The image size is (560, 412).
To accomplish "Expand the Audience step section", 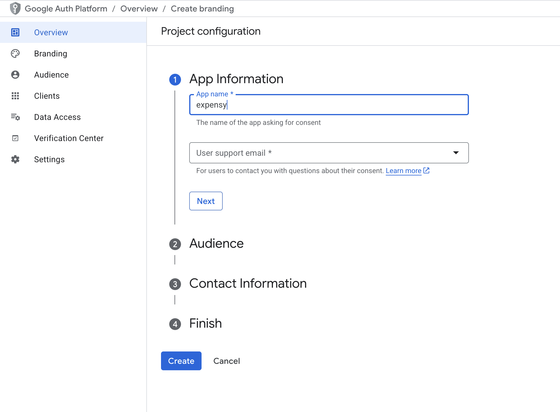I will click(x=217, y=243).
